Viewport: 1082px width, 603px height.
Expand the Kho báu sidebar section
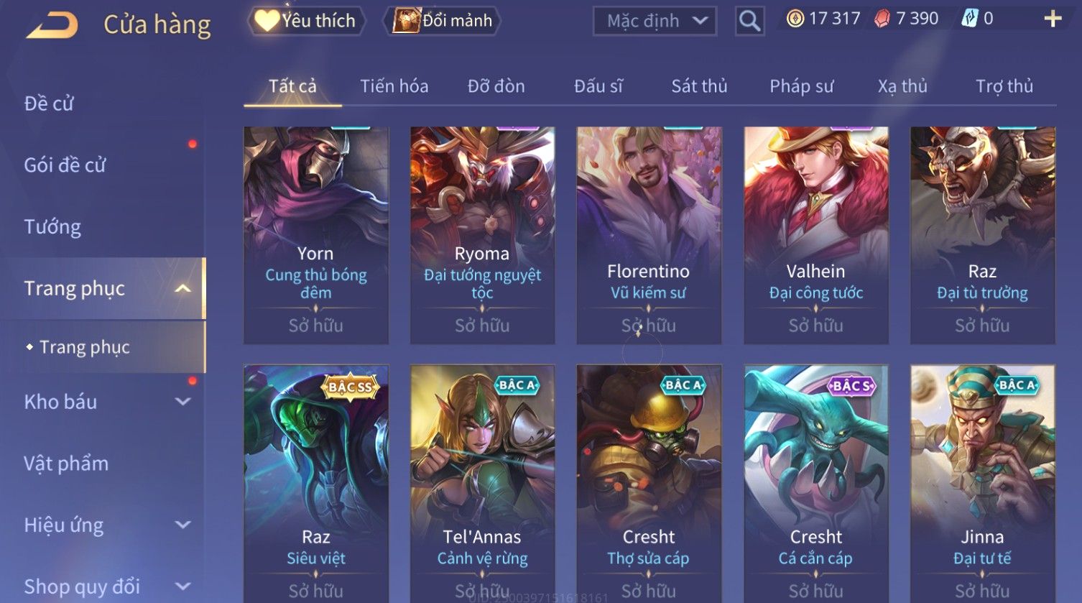183,402
